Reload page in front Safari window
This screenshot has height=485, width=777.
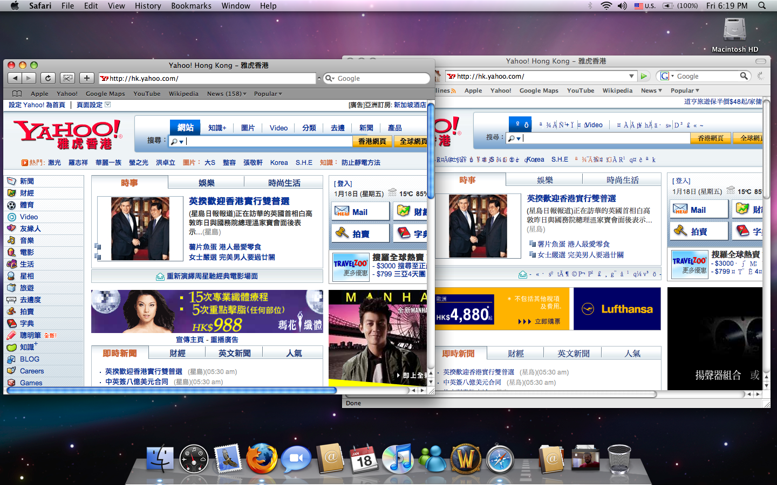tap(48, 78)
